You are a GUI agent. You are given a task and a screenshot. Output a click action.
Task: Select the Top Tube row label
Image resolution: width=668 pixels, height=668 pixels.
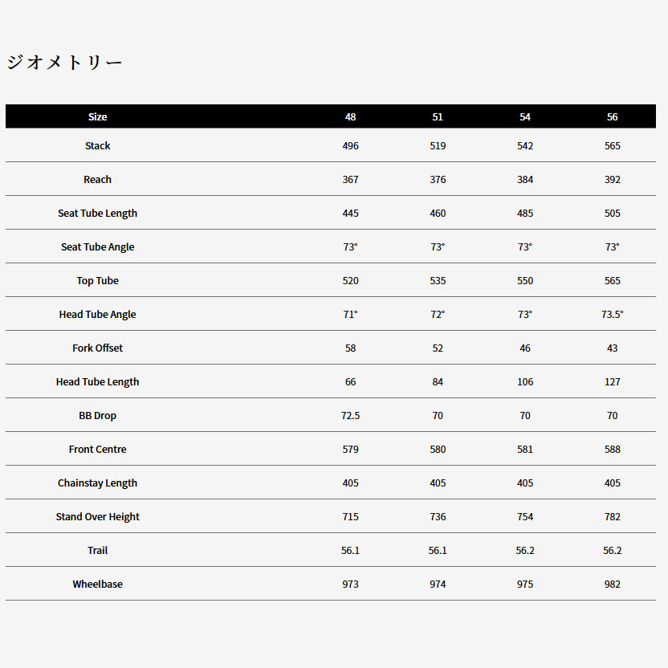pos(97,280)
